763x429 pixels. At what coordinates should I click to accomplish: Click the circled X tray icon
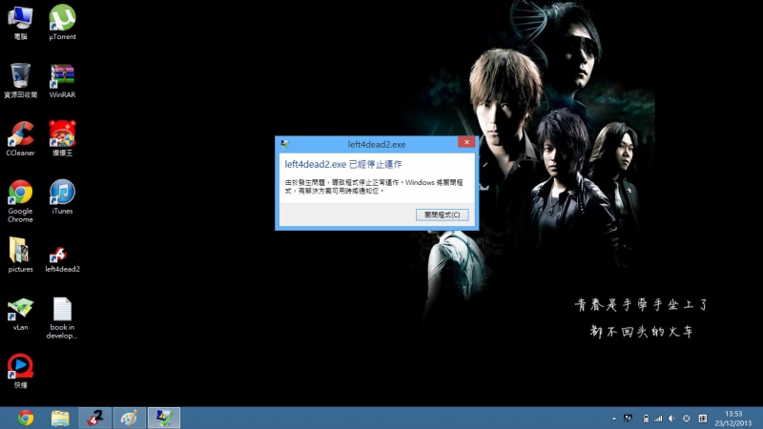(687, 419)
